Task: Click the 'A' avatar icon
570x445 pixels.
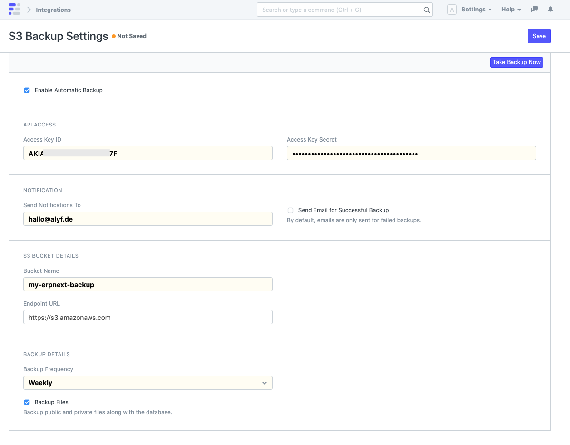Action: (451, 9)
